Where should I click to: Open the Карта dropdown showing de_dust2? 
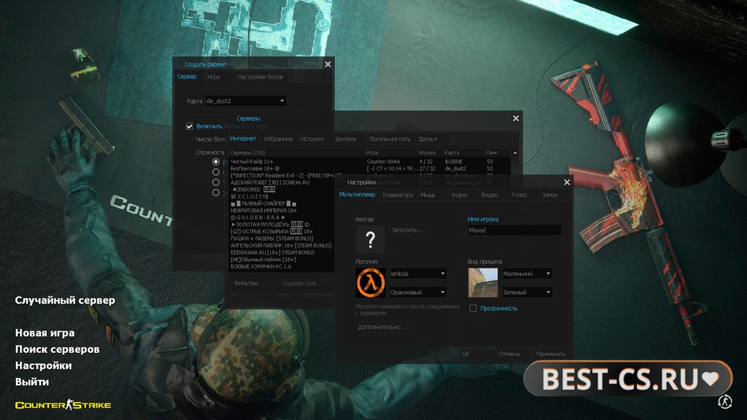click(x=245, y=101)
